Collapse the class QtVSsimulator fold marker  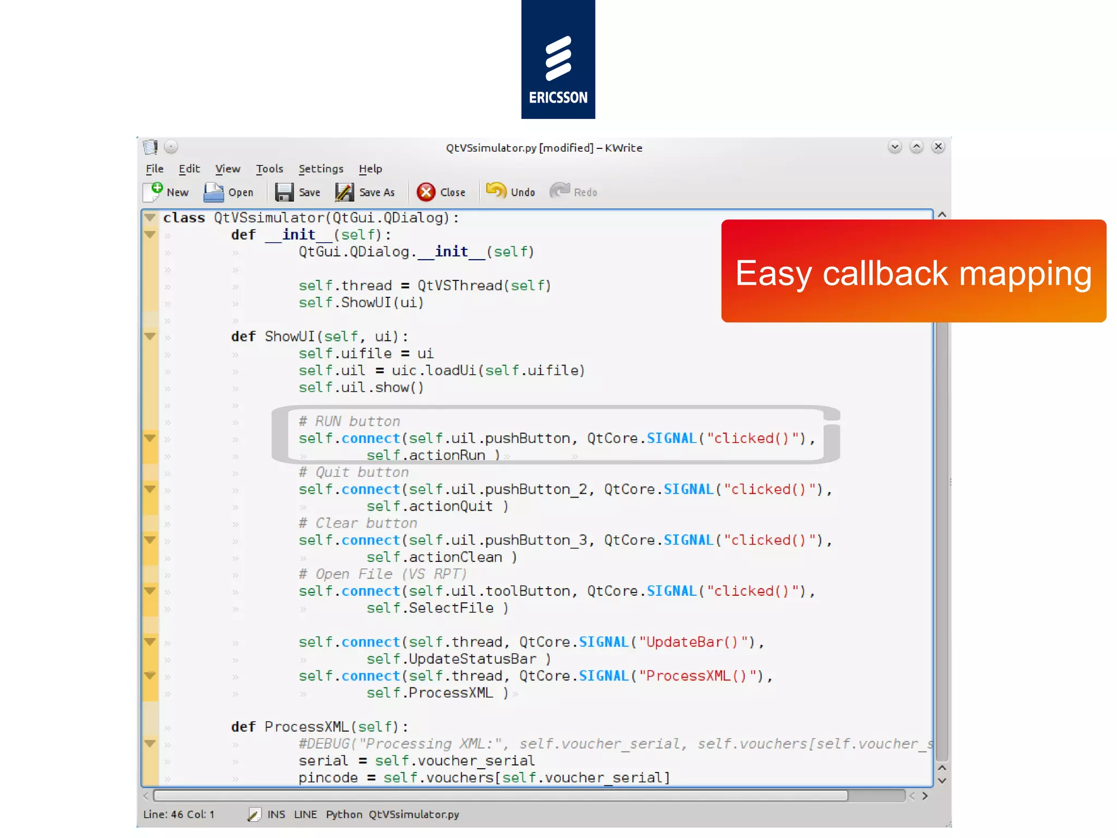(150, 217)
